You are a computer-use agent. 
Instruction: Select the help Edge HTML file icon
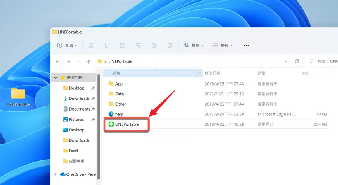coord(111,114)
